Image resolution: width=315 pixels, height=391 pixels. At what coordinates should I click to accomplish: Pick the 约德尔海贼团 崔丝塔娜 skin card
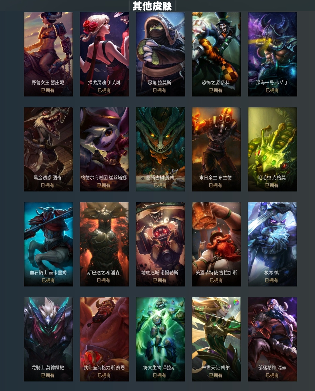[104, 149]
